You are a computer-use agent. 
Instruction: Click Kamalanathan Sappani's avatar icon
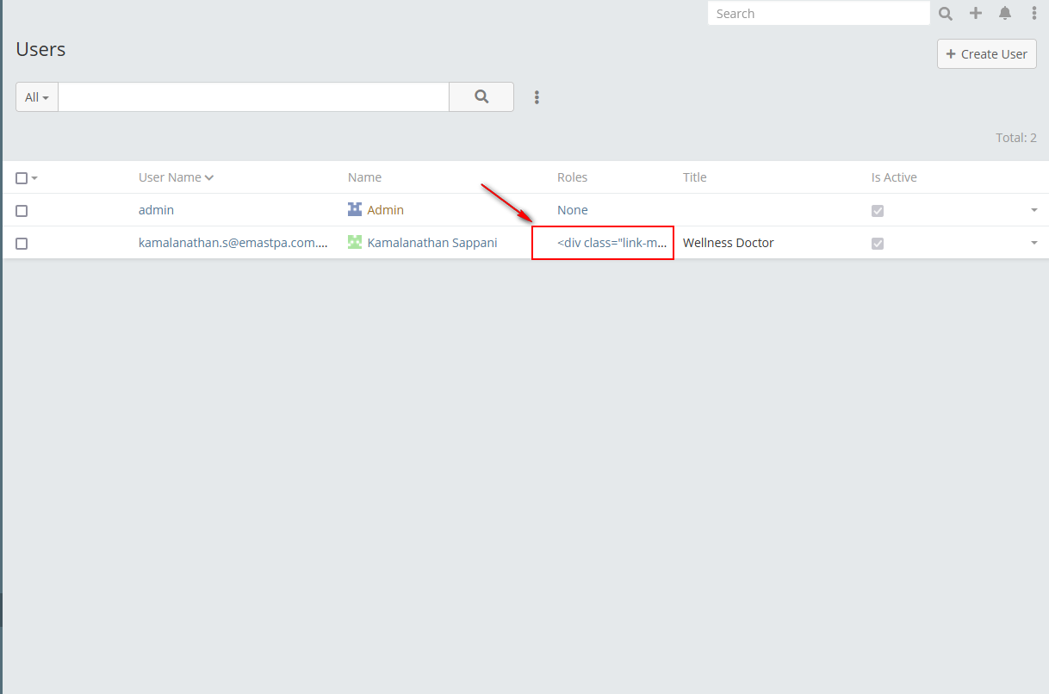click(x=355, y=243)
